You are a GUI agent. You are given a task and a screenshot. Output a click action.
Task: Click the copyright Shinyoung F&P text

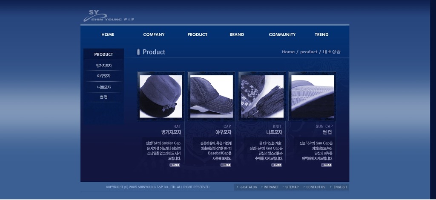tap(158, 187)
